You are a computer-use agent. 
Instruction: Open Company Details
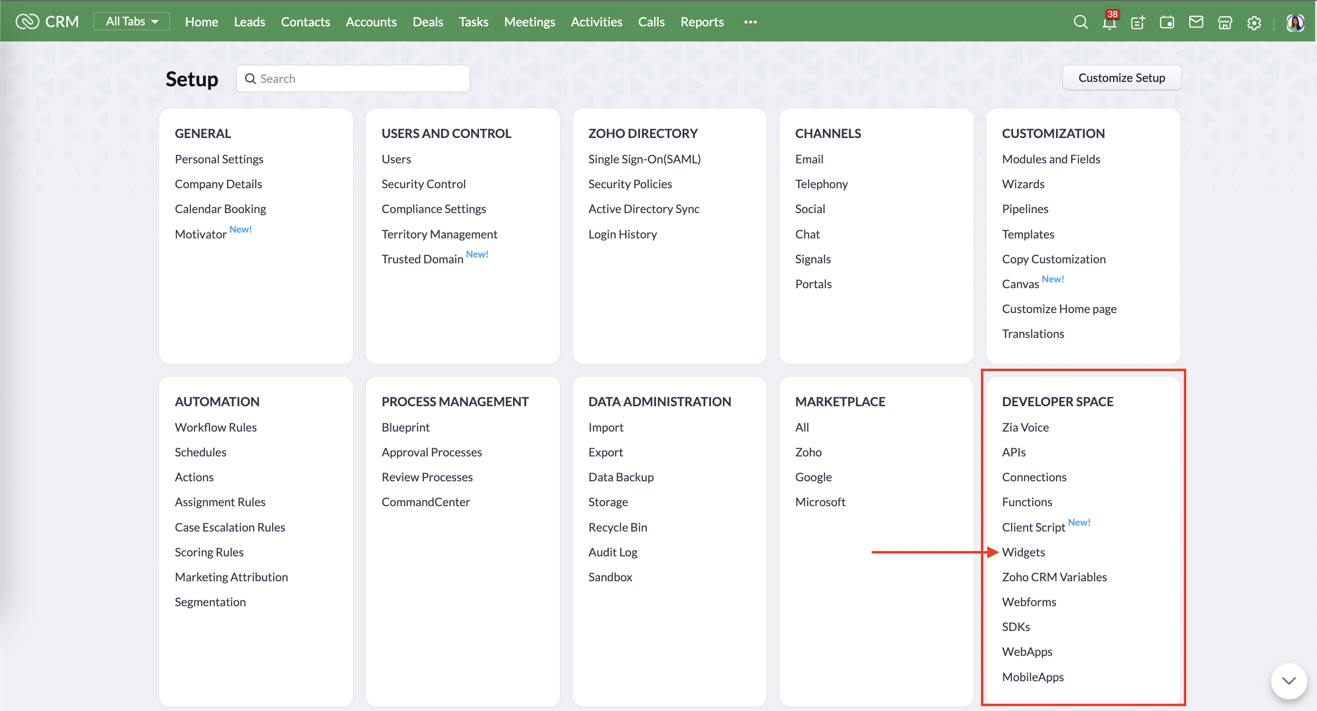tap(219, 184)
